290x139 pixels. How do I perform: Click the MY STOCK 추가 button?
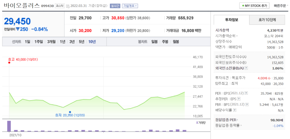click(254, 6)
